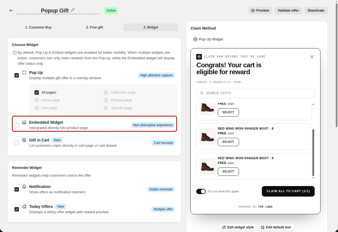Click the Multiple offer tag
Image resolution: width=338 pixels, height=232 pixels.
click(x=163, y=209)
